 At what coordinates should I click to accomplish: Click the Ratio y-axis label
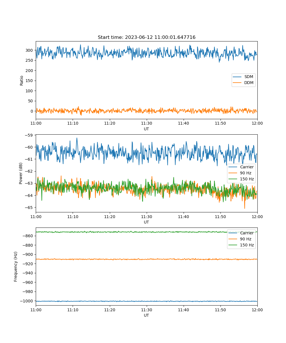pyautogui.click(x=22, y=80)
